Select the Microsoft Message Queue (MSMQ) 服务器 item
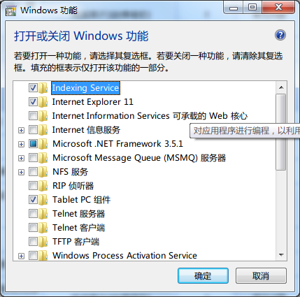 (139, 158)
